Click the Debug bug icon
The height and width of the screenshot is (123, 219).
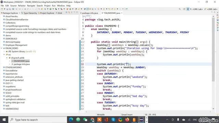(45, 9)
